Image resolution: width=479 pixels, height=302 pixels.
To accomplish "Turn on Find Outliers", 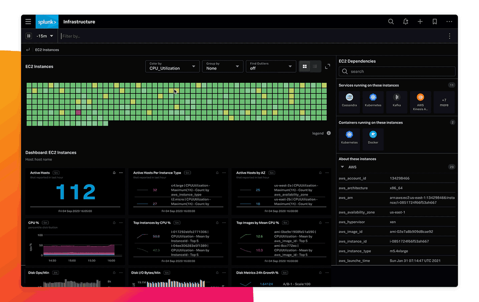I will coord(271,66).
